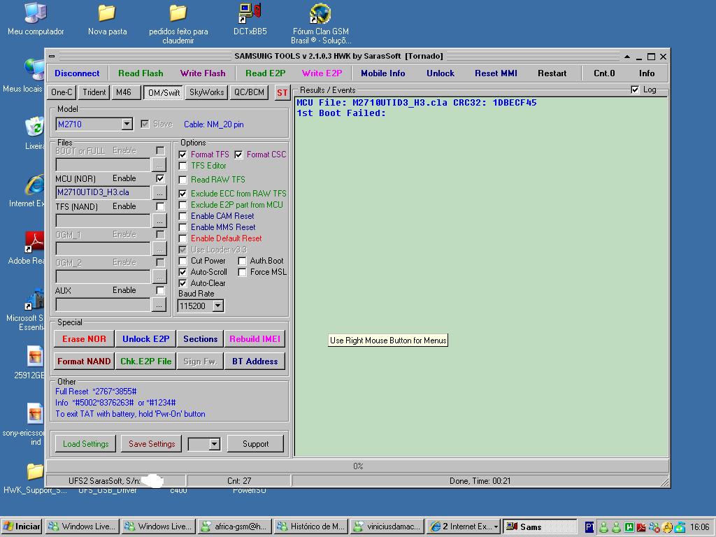Click the 0% progress bar
The height and width of the screenshot is (537, 716).
357,466
